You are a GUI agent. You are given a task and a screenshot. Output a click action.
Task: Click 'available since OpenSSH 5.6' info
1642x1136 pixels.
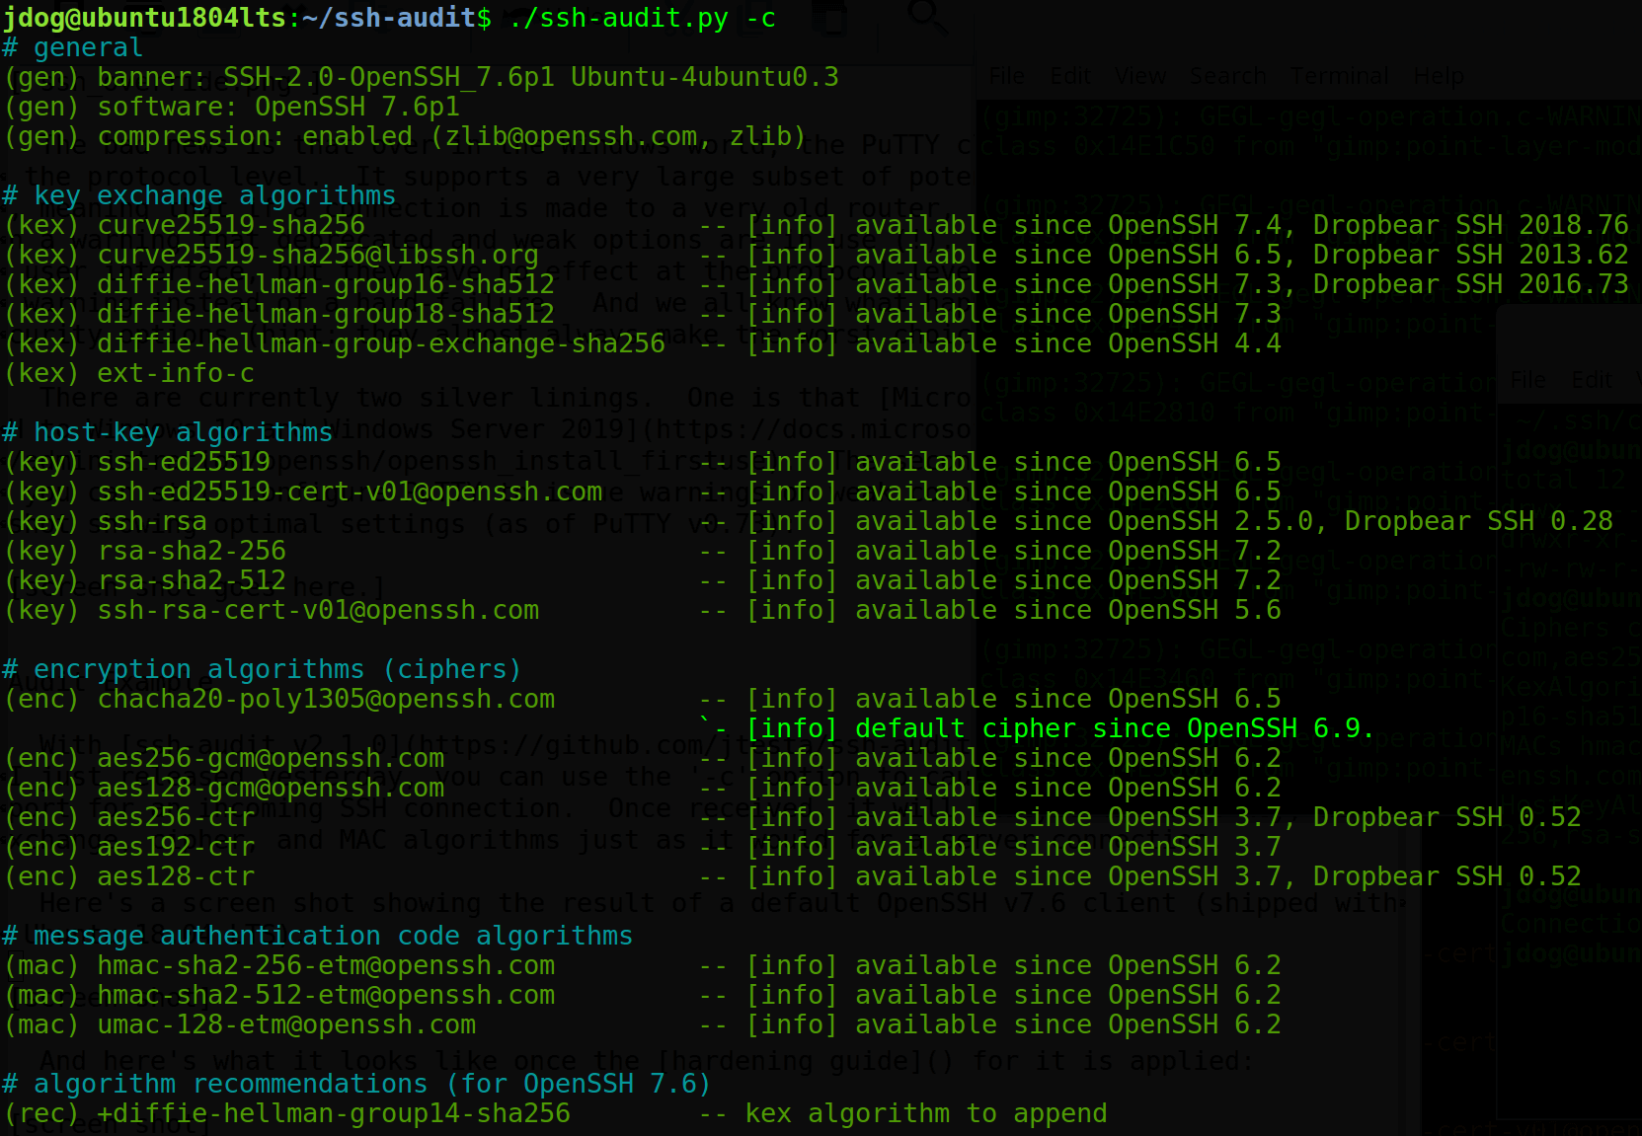1068,610
